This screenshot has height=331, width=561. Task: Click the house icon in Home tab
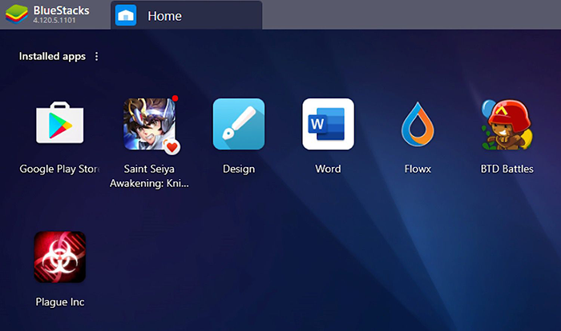click(x=126, y=15)
